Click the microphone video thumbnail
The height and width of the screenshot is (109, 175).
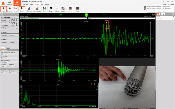click(127, 87)
